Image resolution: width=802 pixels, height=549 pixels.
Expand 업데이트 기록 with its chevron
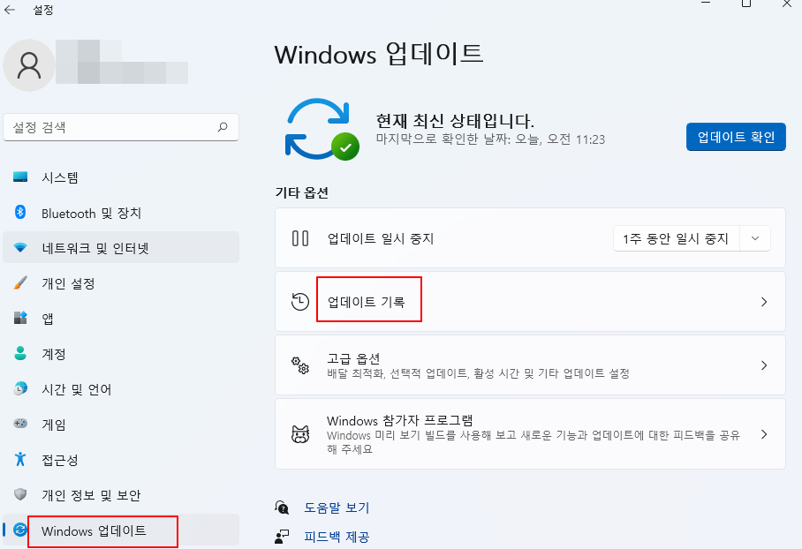click(764, 302)
